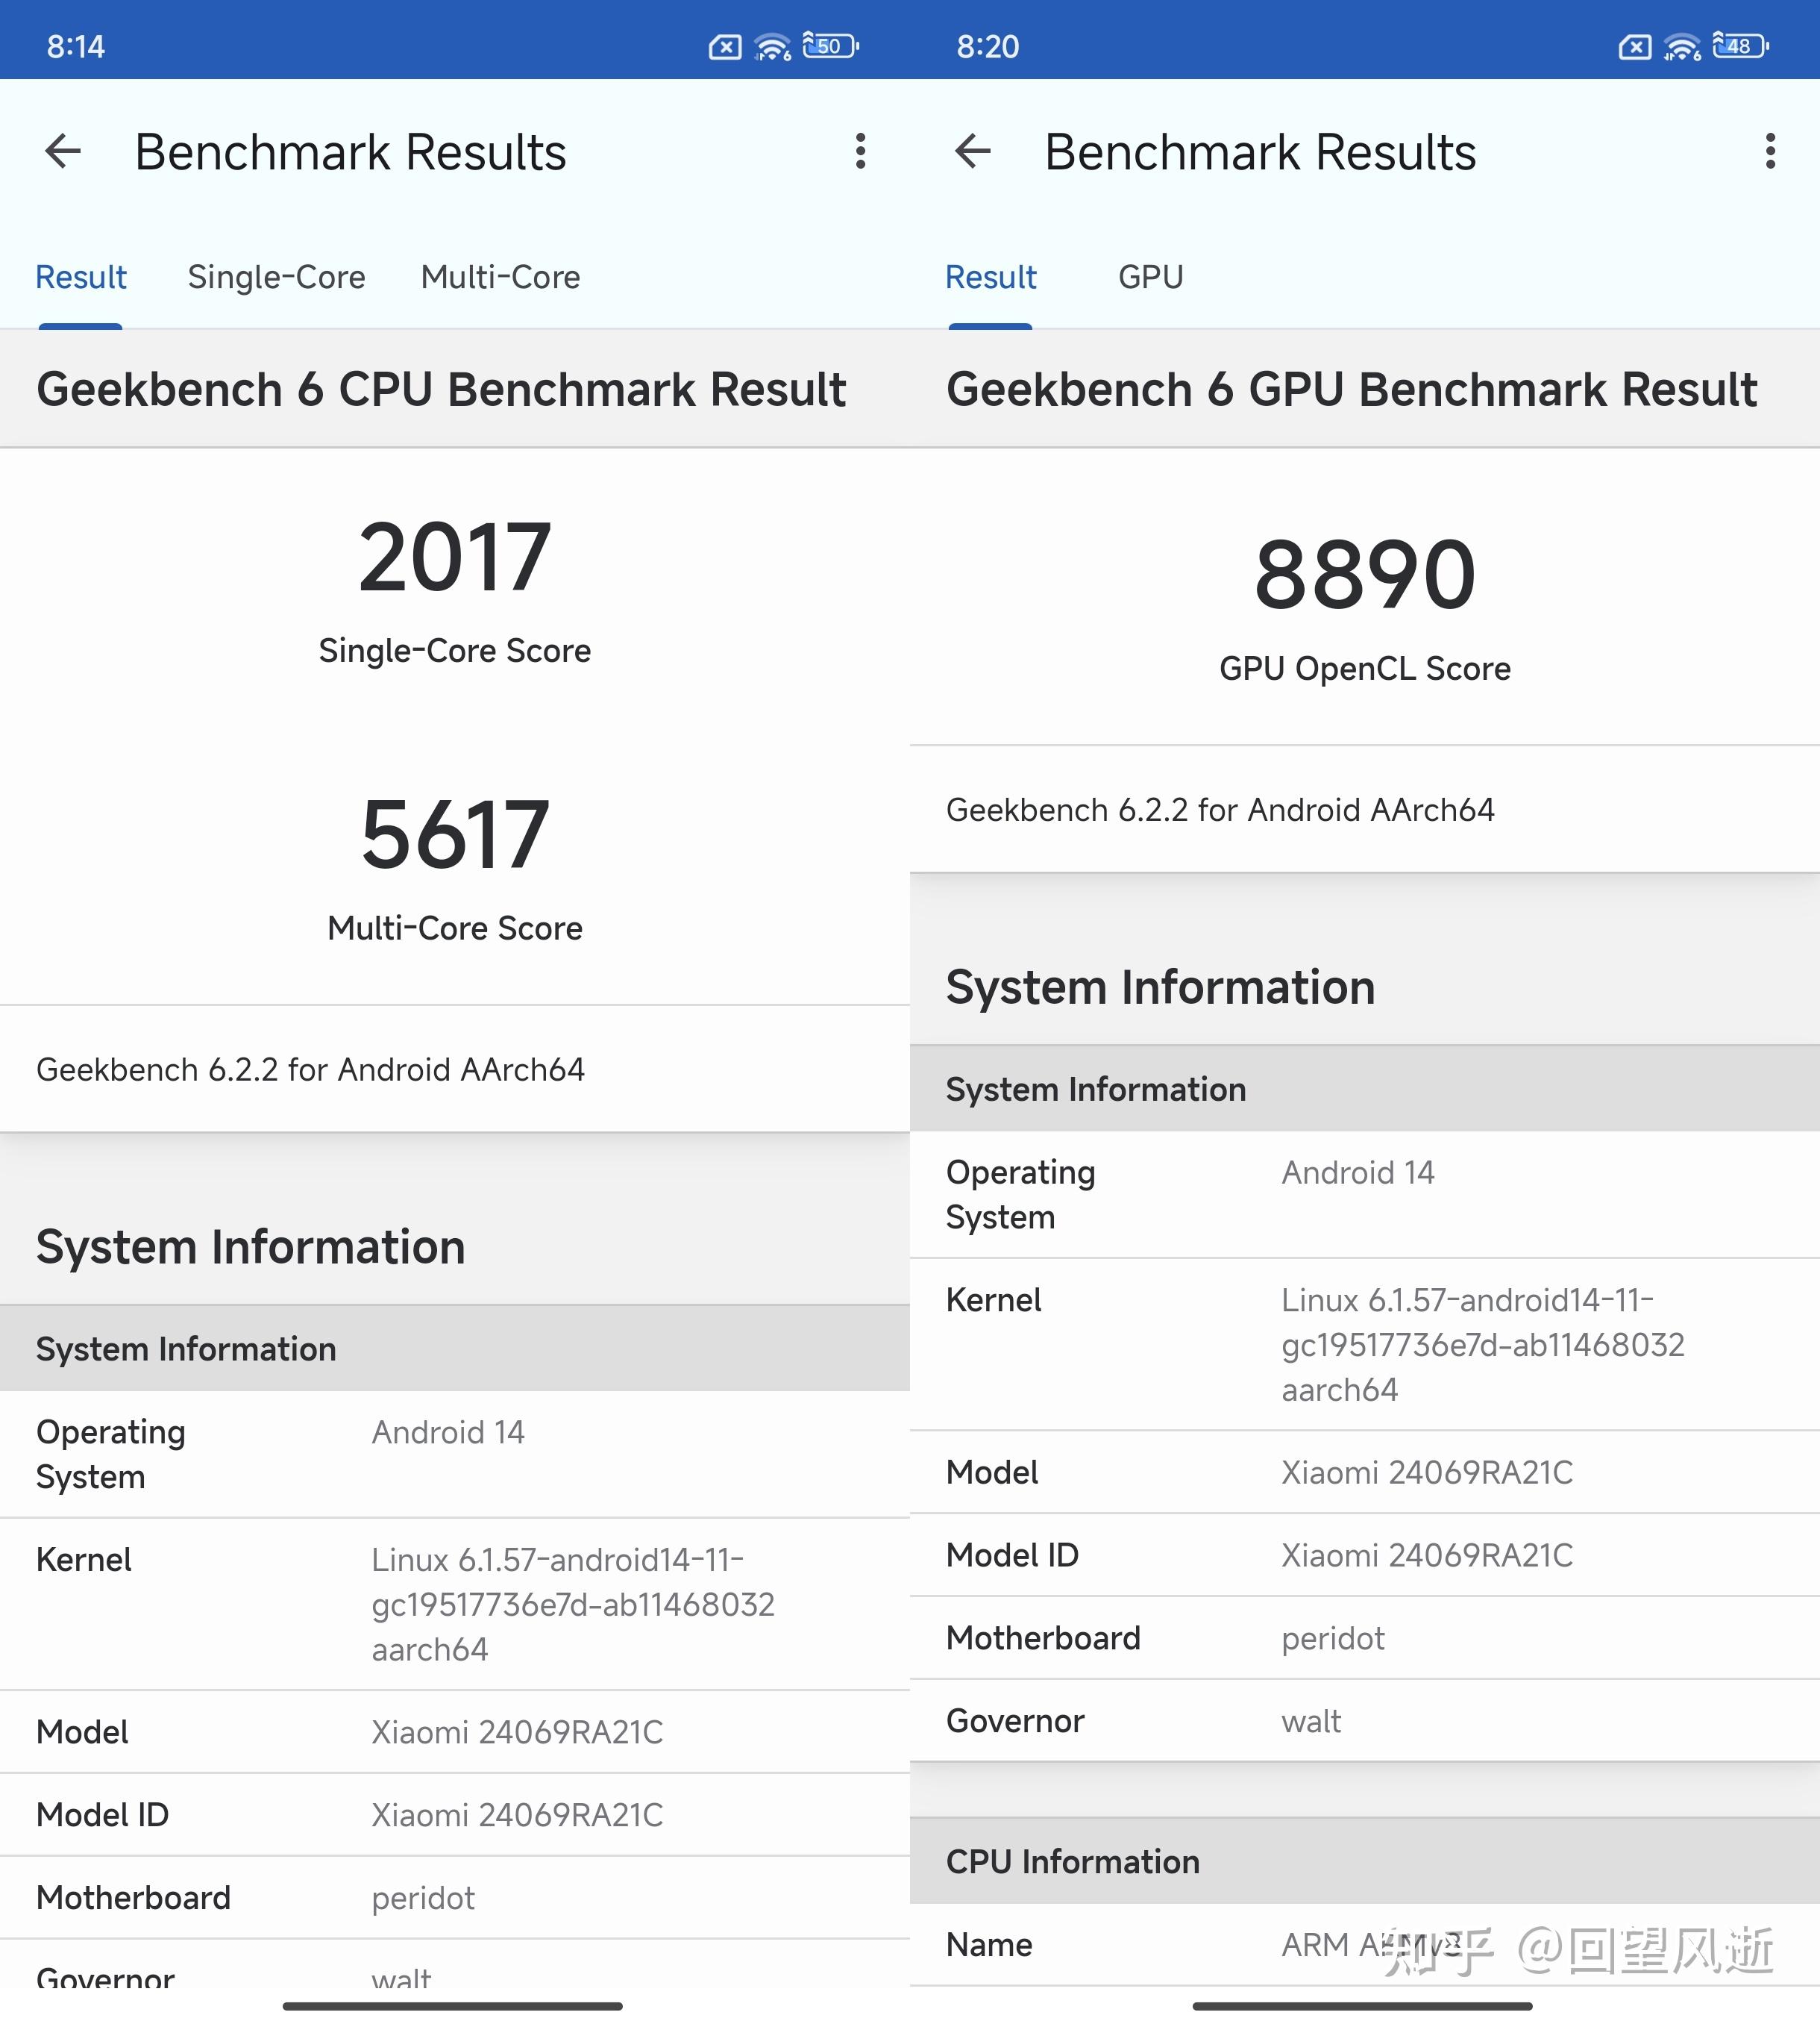This screenshot has height=2024, width=1820.
Task: Tap left navigation gesture bar at bottom
Action: [452, 2006]
